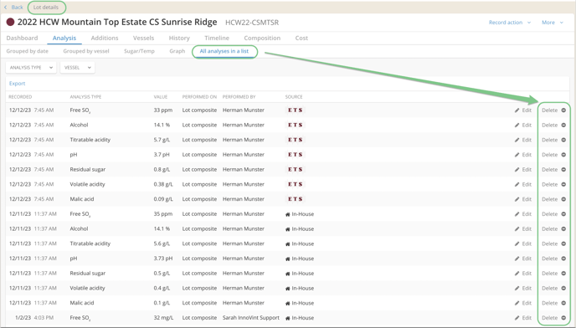The height and width of the screenshot is (328, 576).
Task: Click pencil edit icon for 12/12/23 Free SO2
Action: coord(517,110)
